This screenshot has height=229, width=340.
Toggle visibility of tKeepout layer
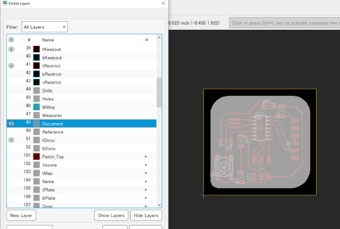[x=11, y=50]
